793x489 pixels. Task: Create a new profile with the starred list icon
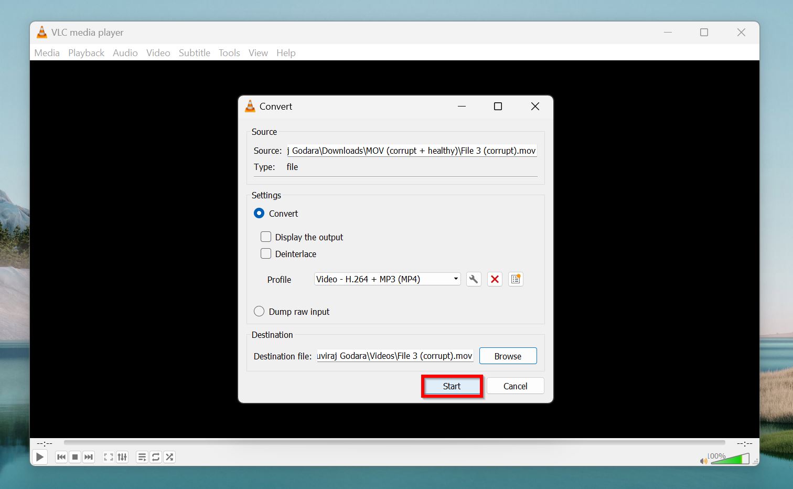(x=515, y=279)
